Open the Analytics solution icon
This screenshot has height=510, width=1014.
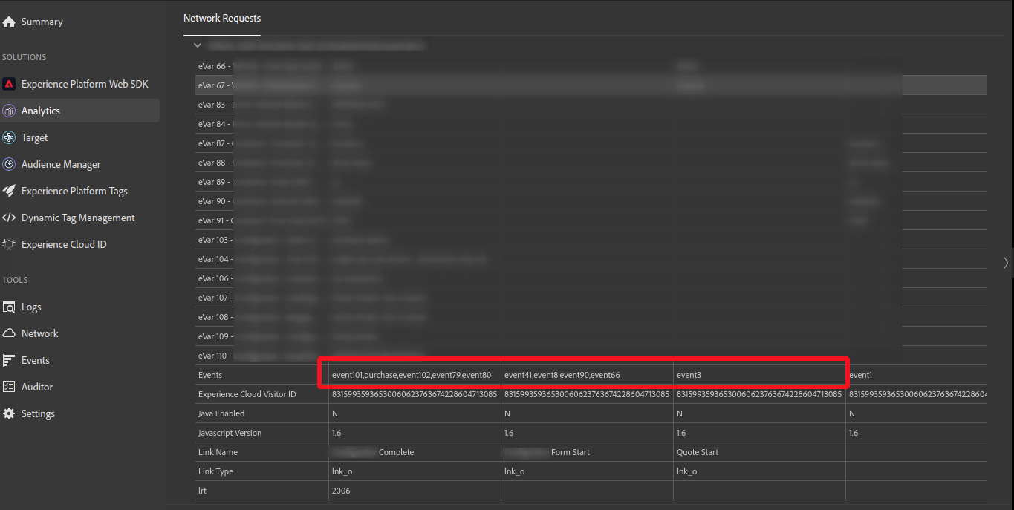click(10, 110)
